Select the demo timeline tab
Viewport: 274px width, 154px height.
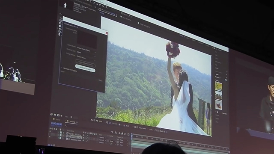(58, 120)
